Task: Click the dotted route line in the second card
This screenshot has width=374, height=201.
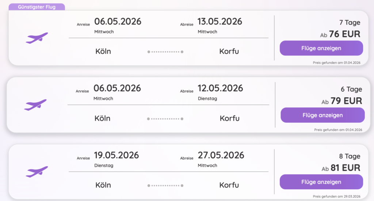Action: 165,119
